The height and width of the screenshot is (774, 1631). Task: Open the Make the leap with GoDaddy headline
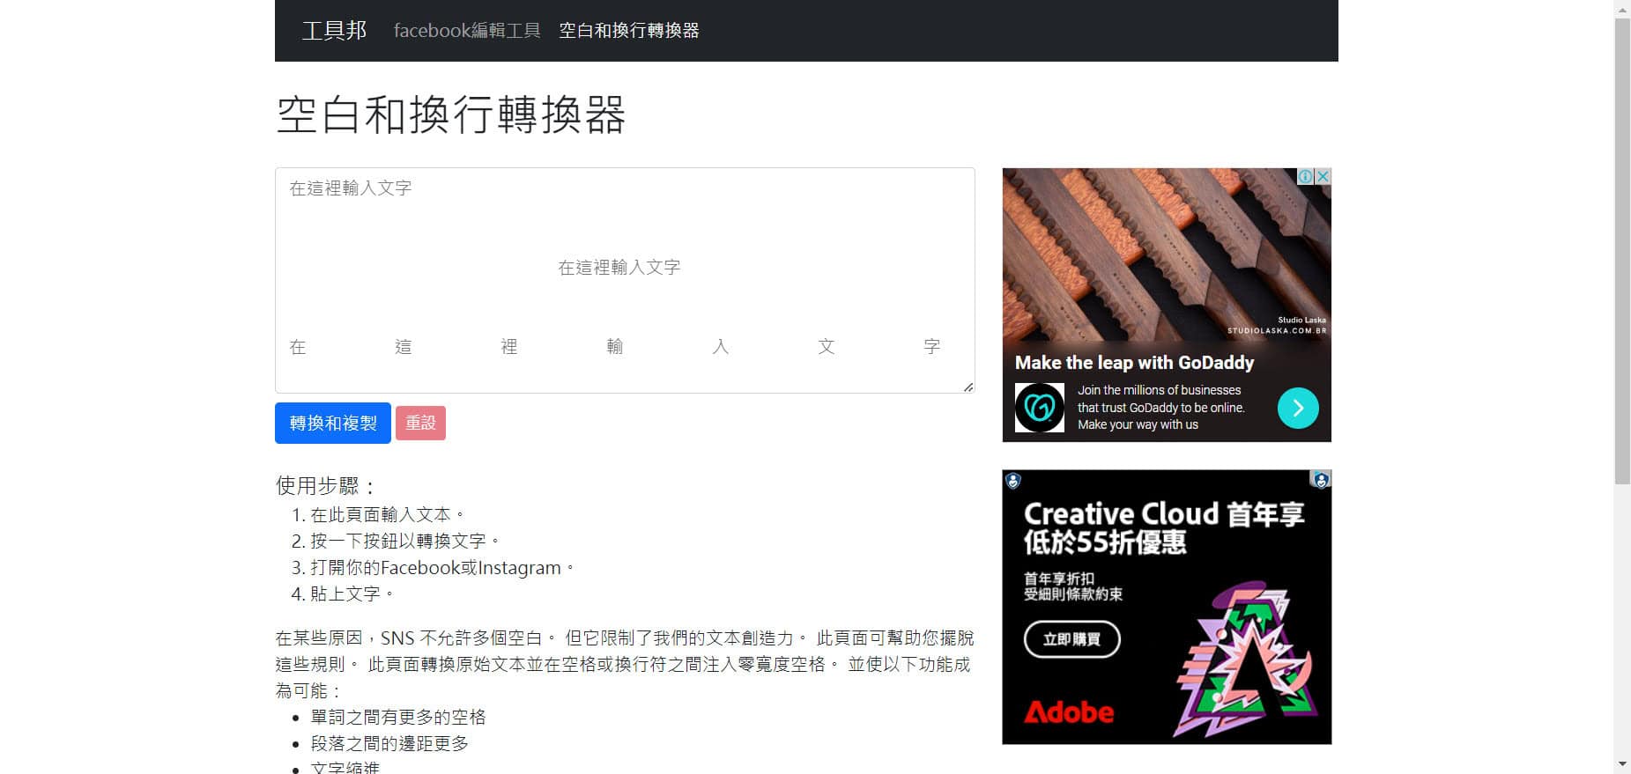pos(1134,363)
